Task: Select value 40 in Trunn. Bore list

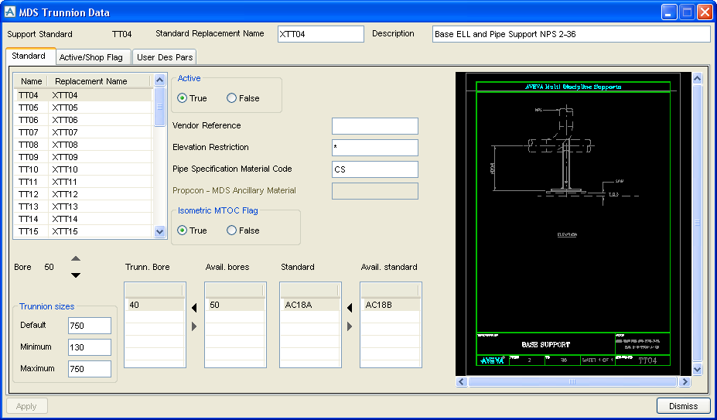Action: (x=155, y=306)
